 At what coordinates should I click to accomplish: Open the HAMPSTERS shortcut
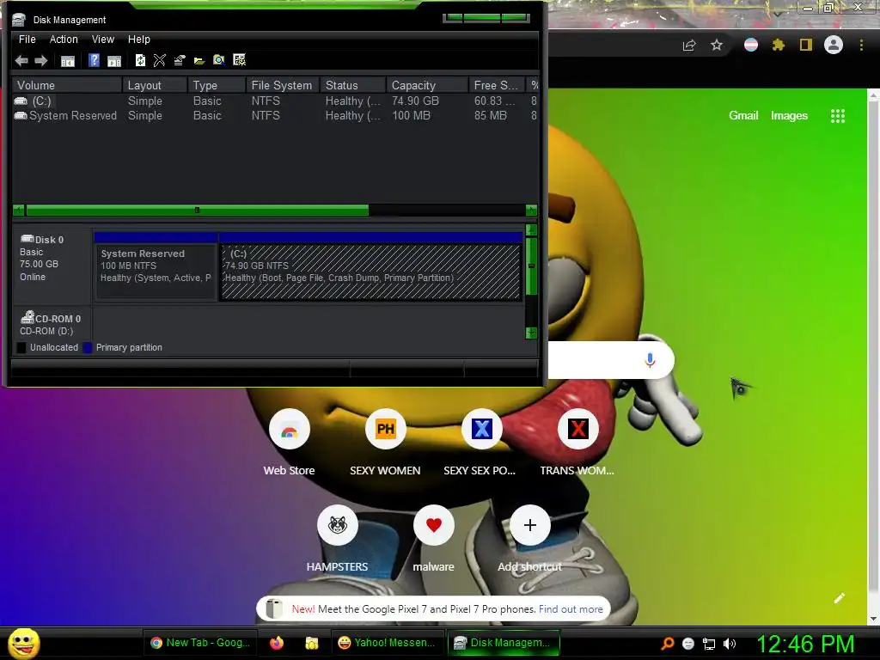(x=337, y=525)
